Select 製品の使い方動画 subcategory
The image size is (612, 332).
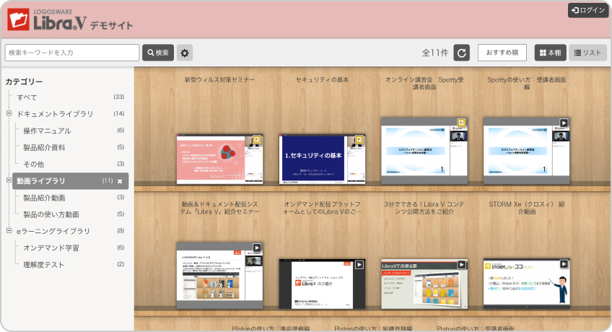pyautogui.click(x=51, y=214)
